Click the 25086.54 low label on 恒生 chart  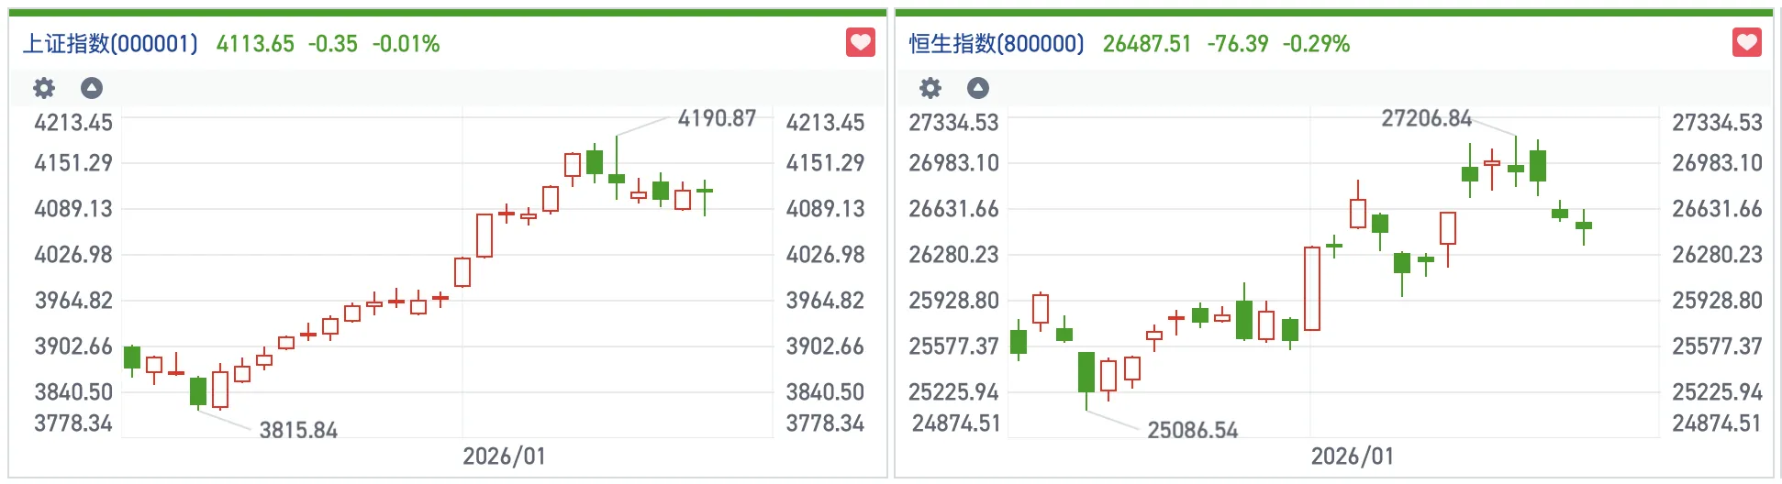pos(1192,430)
